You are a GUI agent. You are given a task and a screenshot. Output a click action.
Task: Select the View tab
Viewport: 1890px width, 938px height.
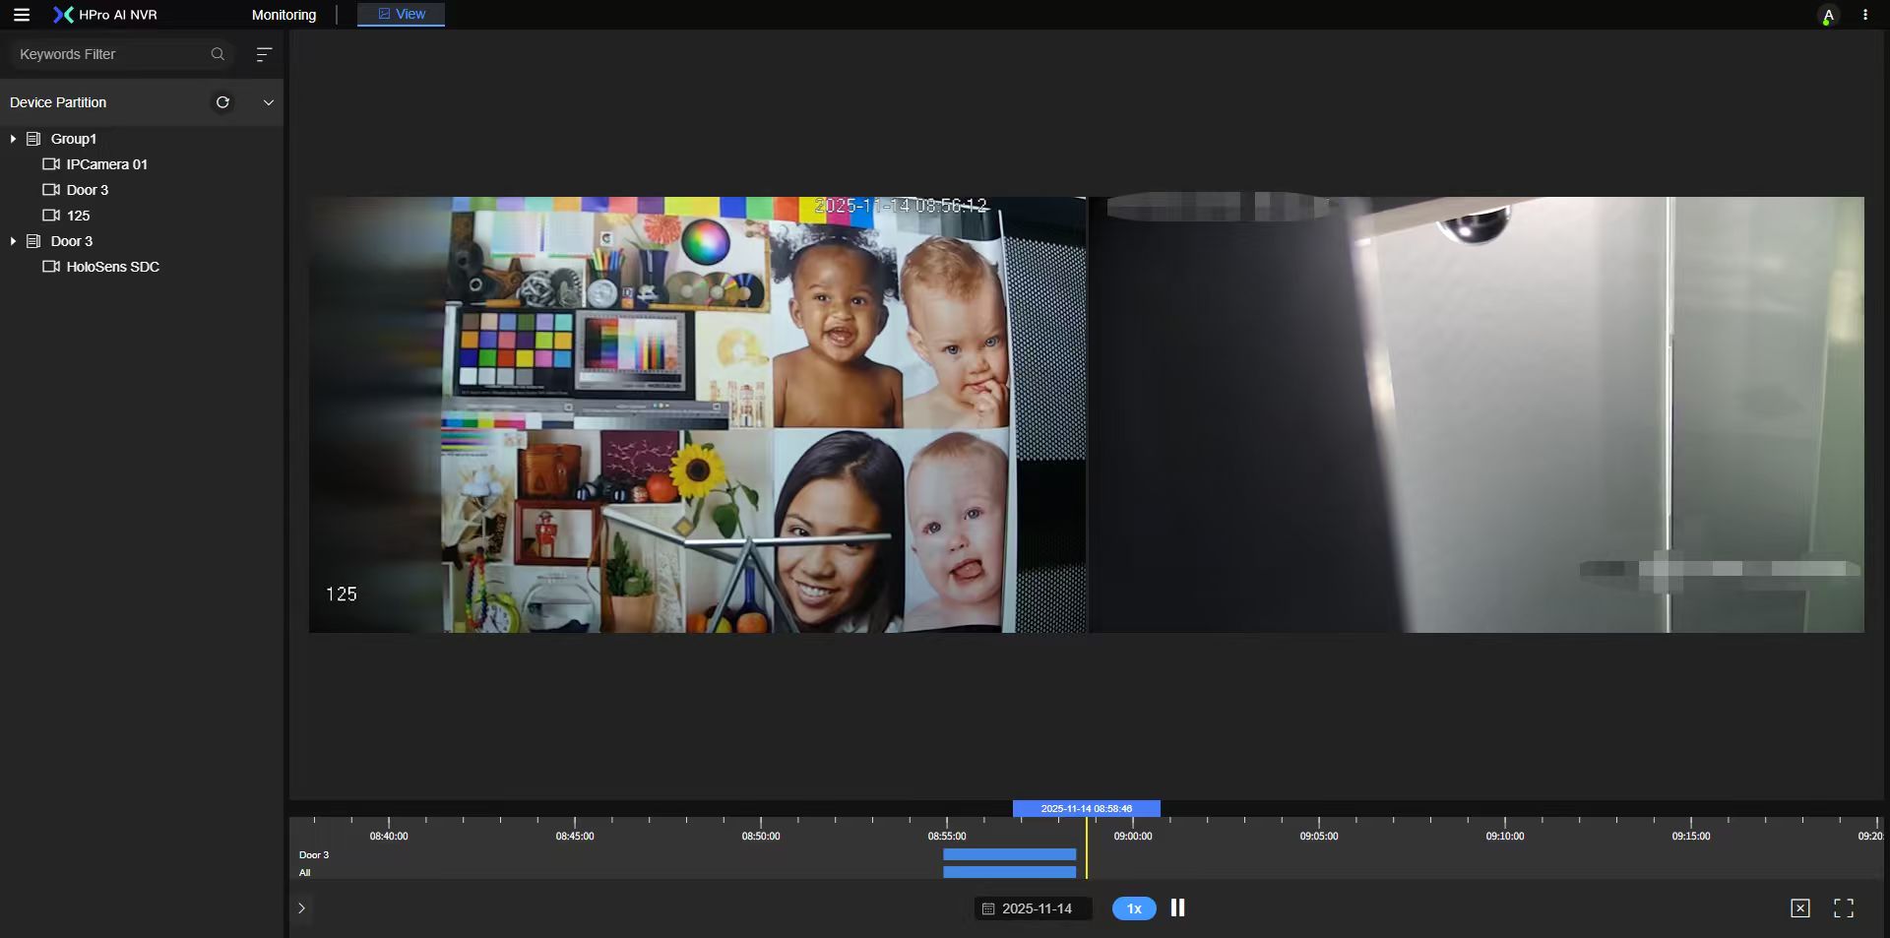(402, 14)
